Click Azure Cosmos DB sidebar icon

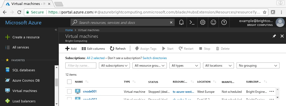(x=8, y=80)
